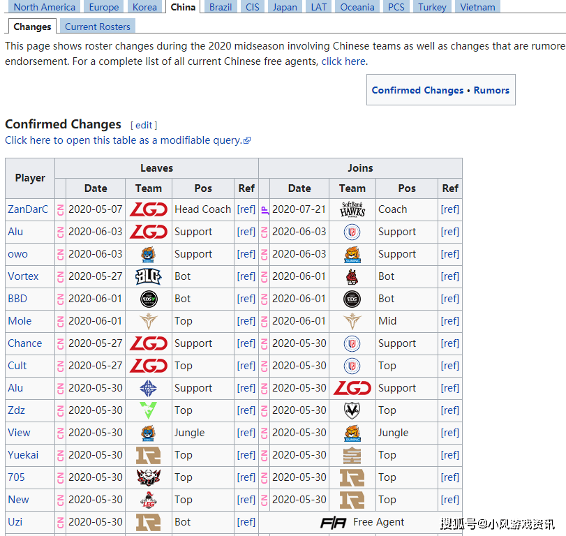This screenshot has width=566, height=536.
Task: Click the RNG logo in Uzi's row
Action: [148, 522]
